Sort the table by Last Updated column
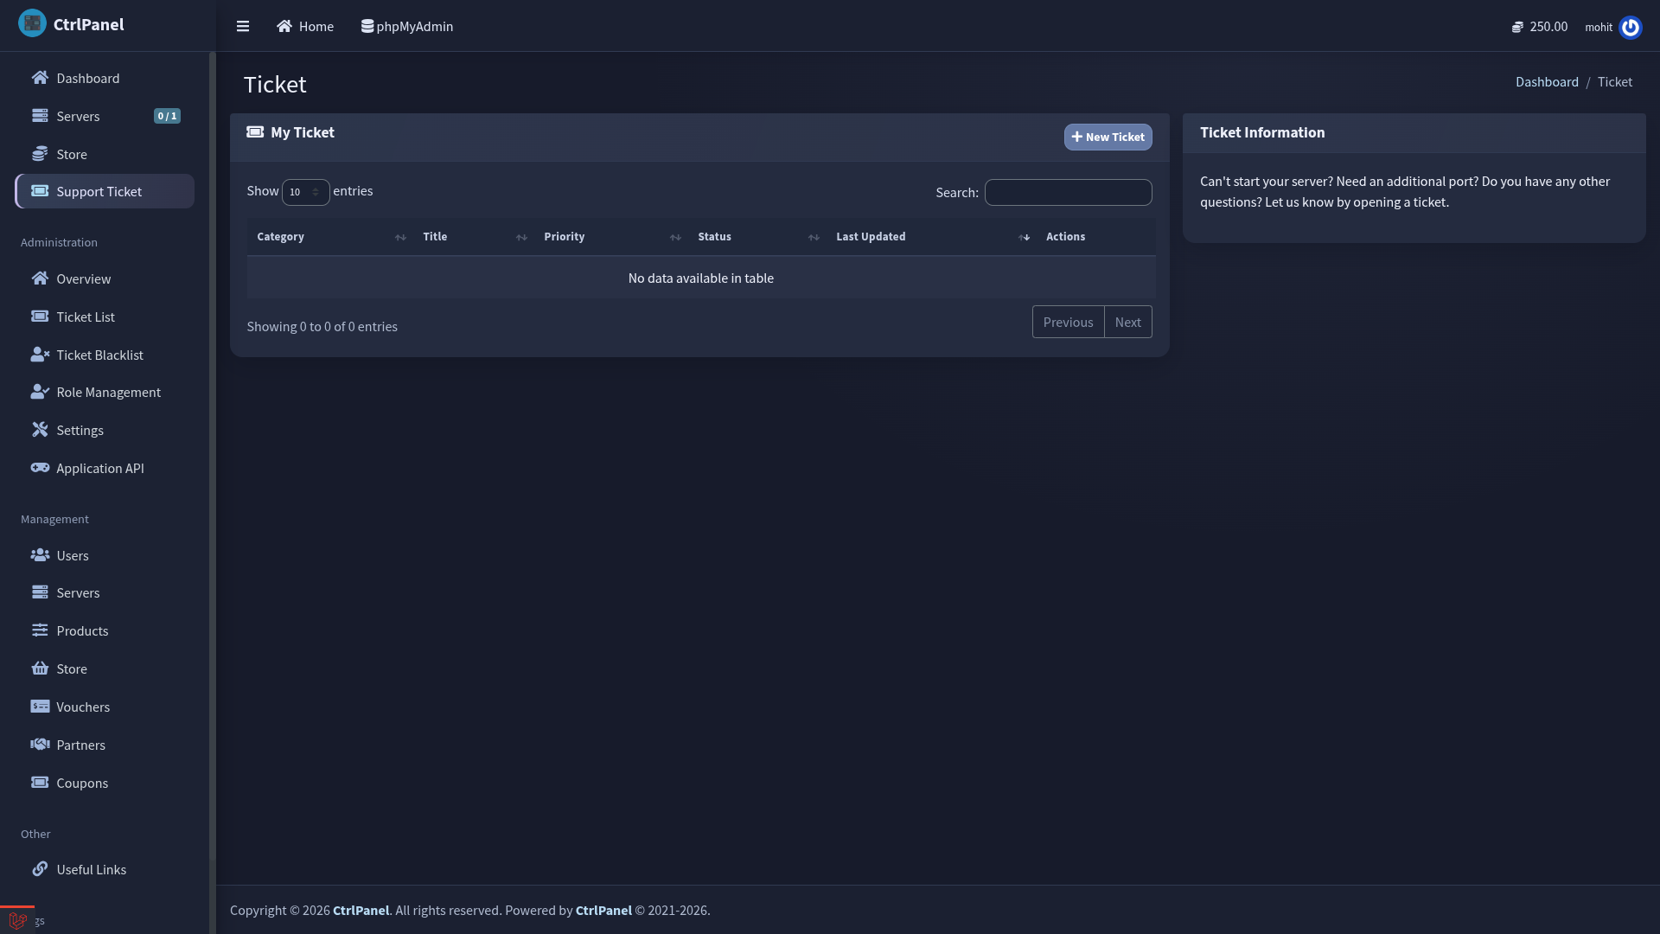The image size is (1660, 934). coord(931,237)
